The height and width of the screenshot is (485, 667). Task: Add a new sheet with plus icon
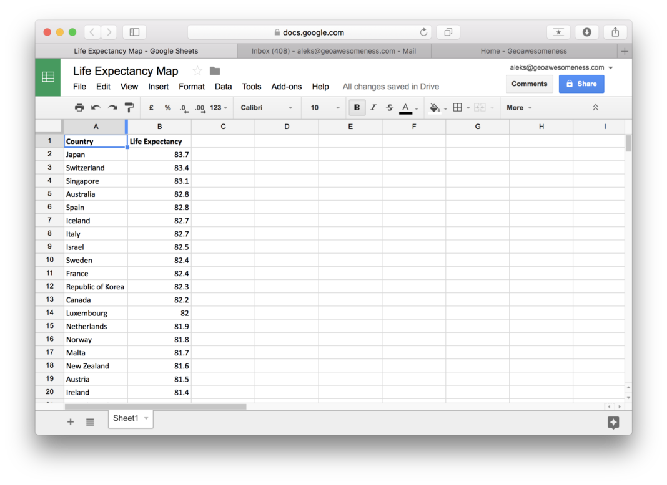[71, 422]
